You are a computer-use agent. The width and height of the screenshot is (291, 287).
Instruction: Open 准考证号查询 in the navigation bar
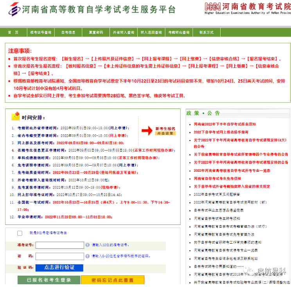tap(41, 32)
